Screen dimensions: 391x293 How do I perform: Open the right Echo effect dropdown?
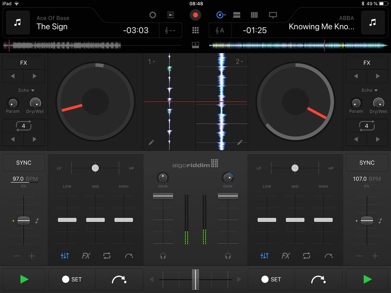click(x=370, y=90)
